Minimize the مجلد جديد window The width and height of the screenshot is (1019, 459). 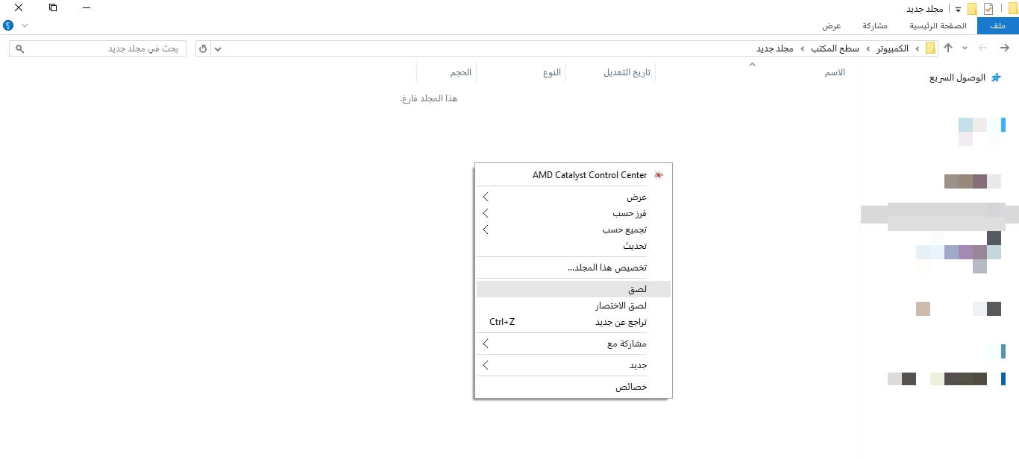(x=87, y=7)
